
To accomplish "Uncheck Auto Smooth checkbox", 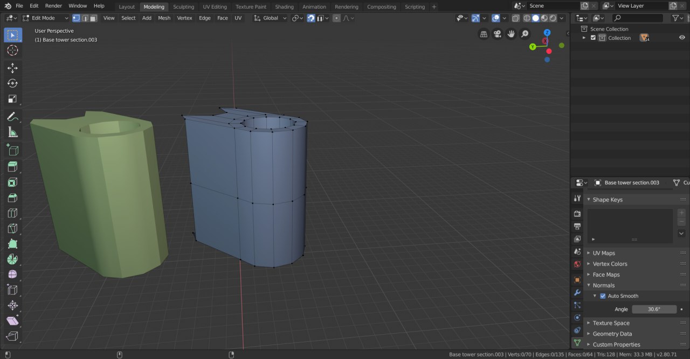I will pyautogui.click(x=603, y=296).
